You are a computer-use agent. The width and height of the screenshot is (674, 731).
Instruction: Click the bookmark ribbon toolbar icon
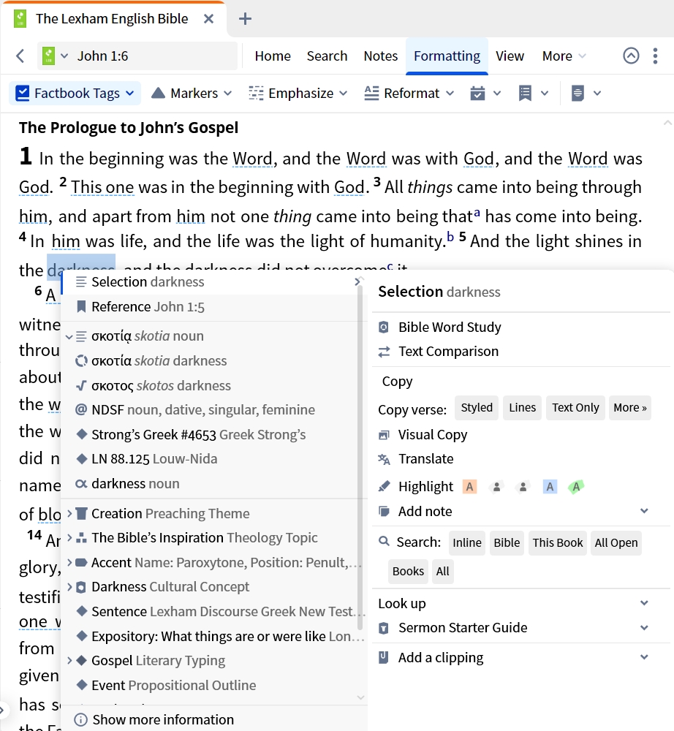tap(526, 94)
